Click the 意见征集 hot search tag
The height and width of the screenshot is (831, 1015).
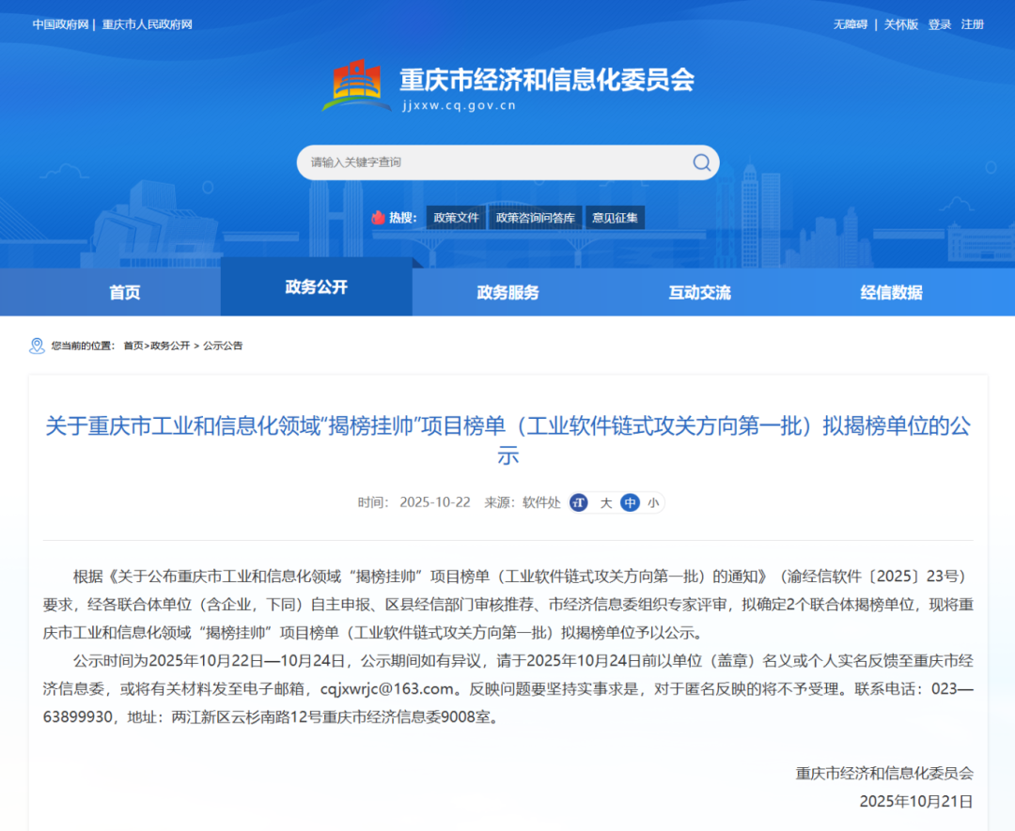point(615,218)
